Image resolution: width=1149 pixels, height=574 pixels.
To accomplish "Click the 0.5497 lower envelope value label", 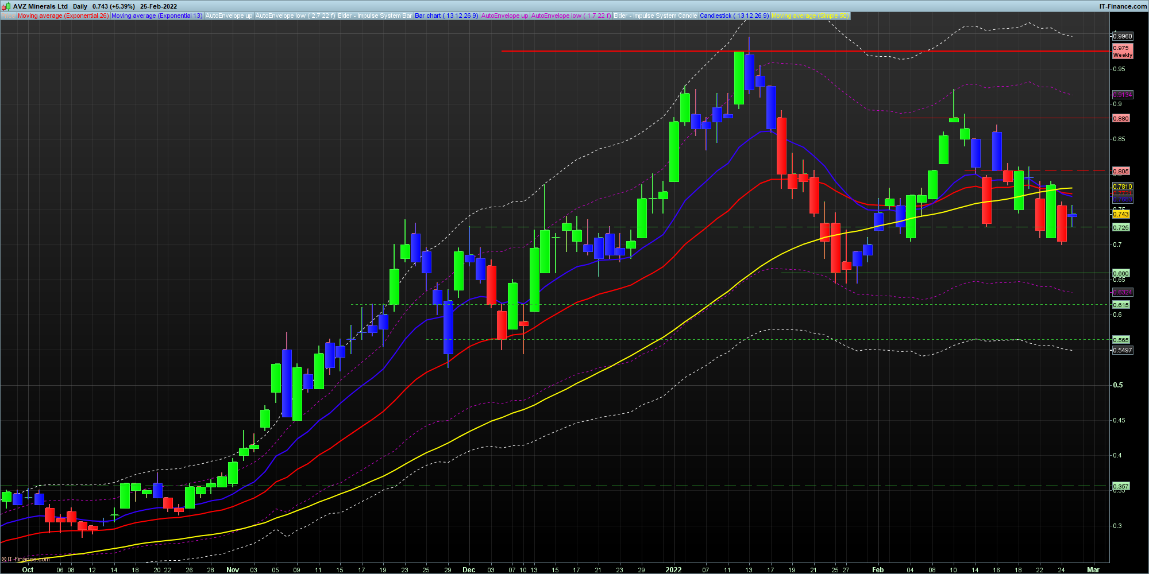I will pyautogui.click(x=1123, y=350).
